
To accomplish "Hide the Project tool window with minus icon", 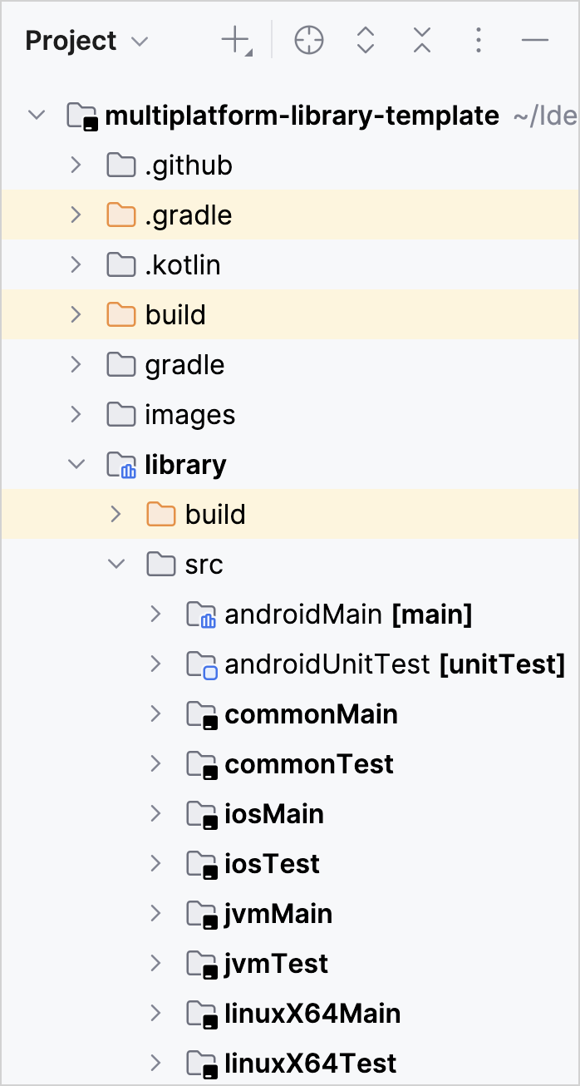I will click(534, 40).
